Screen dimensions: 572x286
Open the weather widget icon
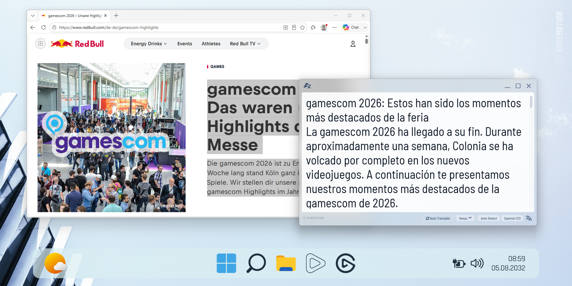[55, 263]
